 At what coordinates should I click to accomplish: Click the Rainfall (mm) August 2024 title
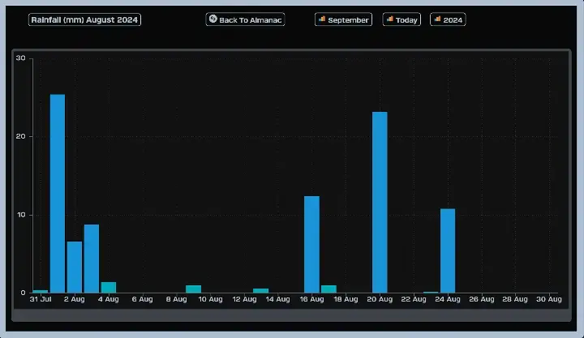tap(84, 19)
